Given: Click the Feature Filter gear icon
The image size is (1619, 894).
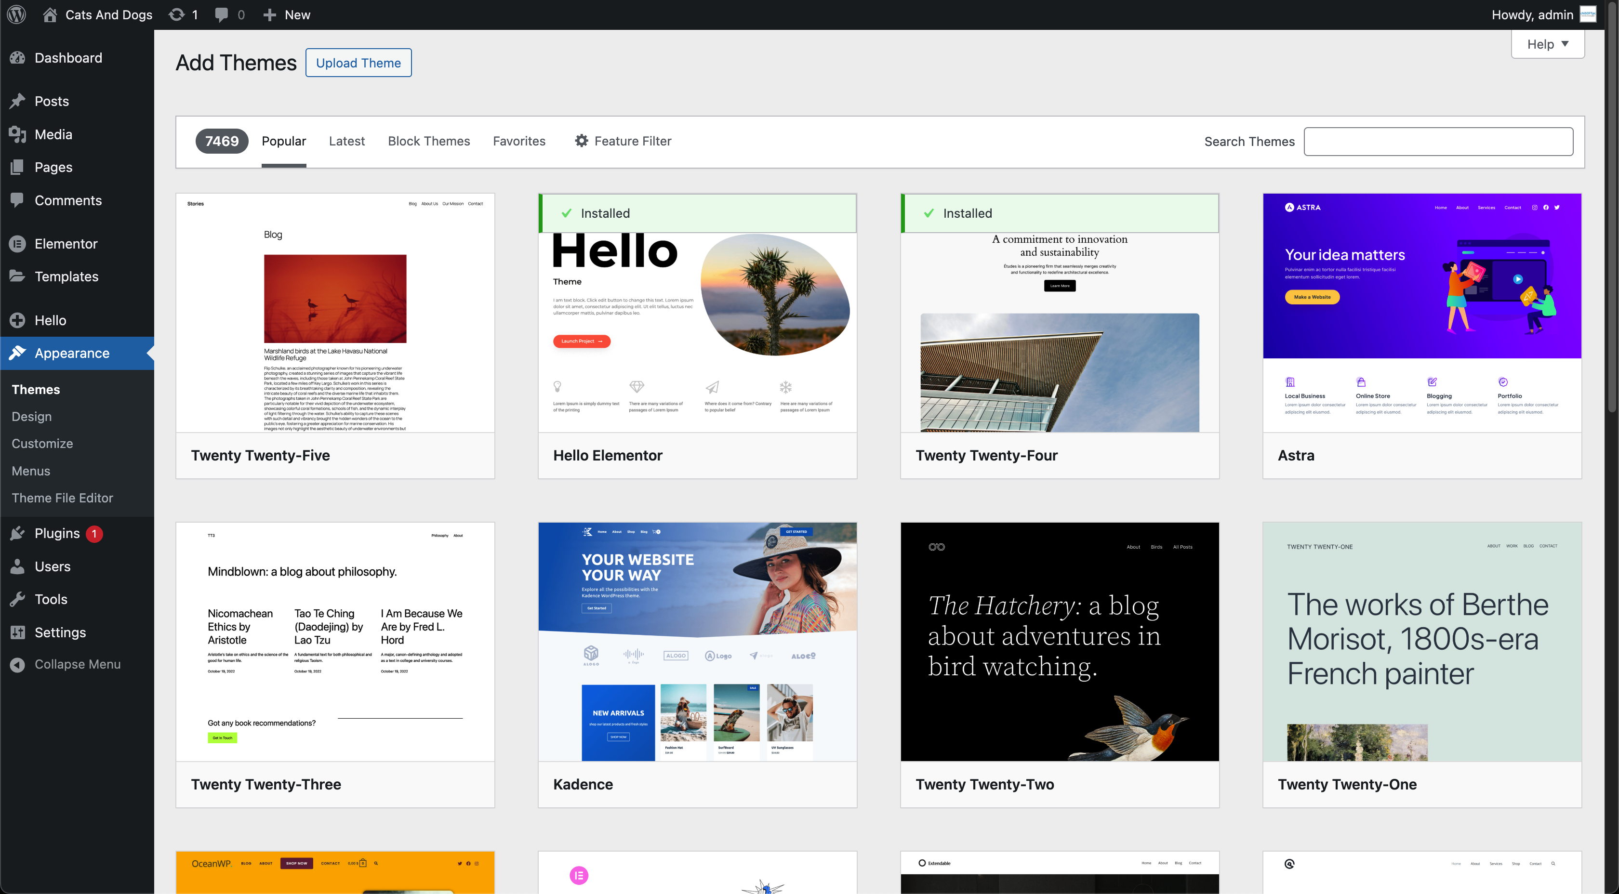Looking at the screenshot, I should (582, 141).
